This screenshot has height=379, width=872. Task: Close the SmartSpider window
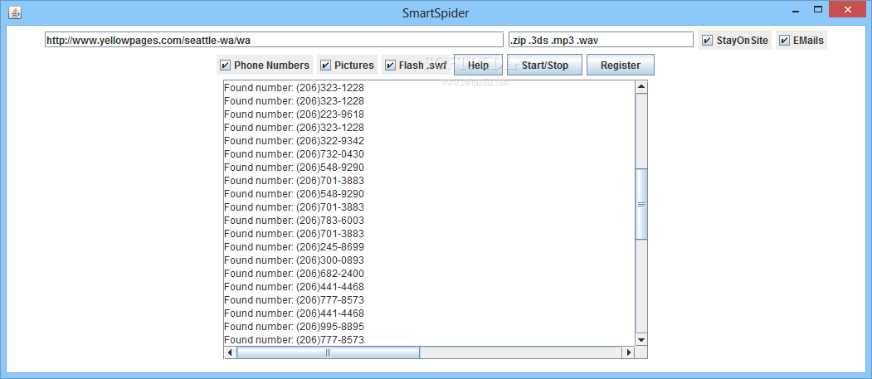tap(848, 9)
